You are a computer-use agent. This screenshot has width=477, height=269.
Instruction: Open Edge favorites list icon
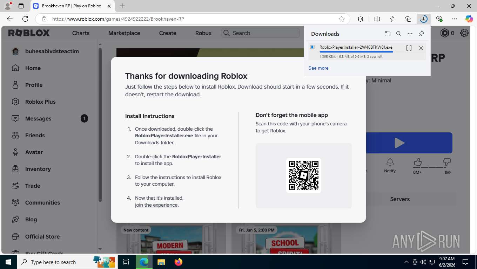tap(393, 19)
